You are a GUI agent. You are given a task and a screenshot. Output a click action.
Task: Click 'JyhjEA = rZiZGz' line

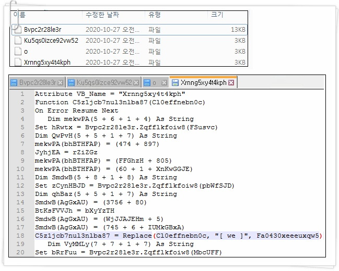pyautogui.click(x=66, y=152)
